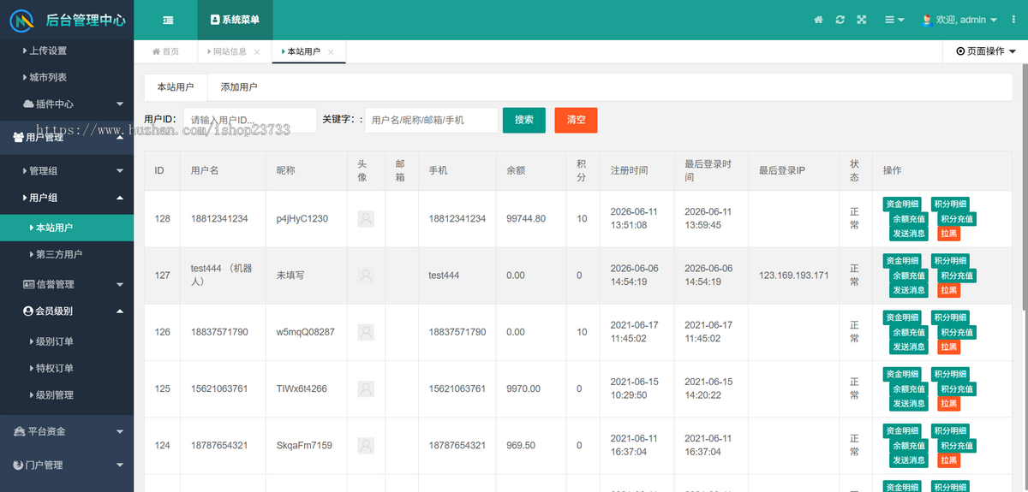Expand the 平台资金 sidebar section
This screenshot has height=492, width=1028.
point(67,431)
